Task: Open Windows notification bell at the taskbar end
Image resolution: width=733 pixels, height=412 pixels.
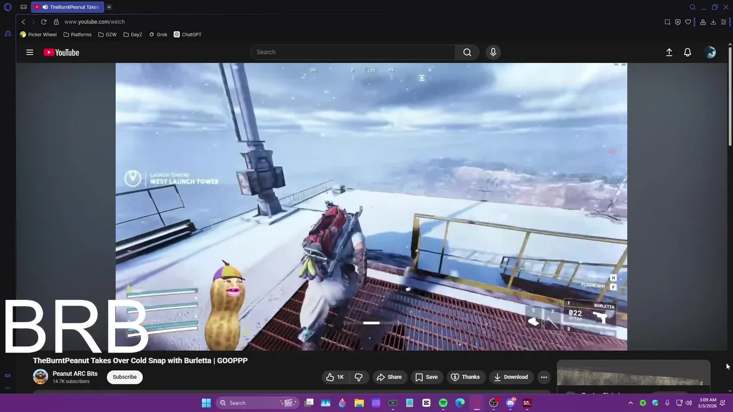Action: click(723, 403)
